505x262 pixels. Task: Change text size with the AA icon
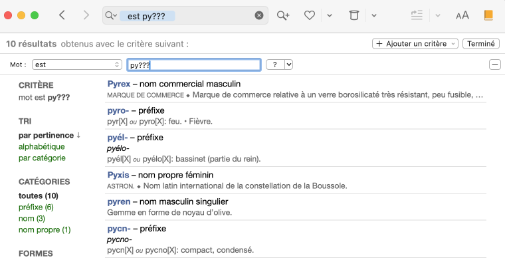pos(462,15)
